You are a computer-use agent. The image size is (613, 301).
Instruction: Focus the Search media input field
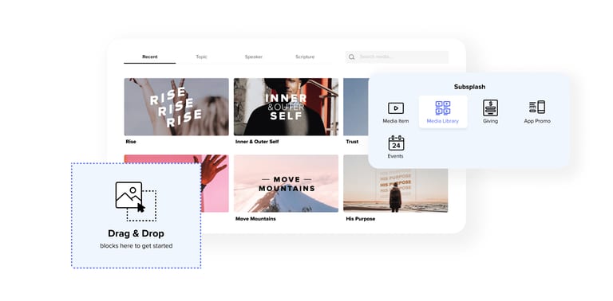397,57
